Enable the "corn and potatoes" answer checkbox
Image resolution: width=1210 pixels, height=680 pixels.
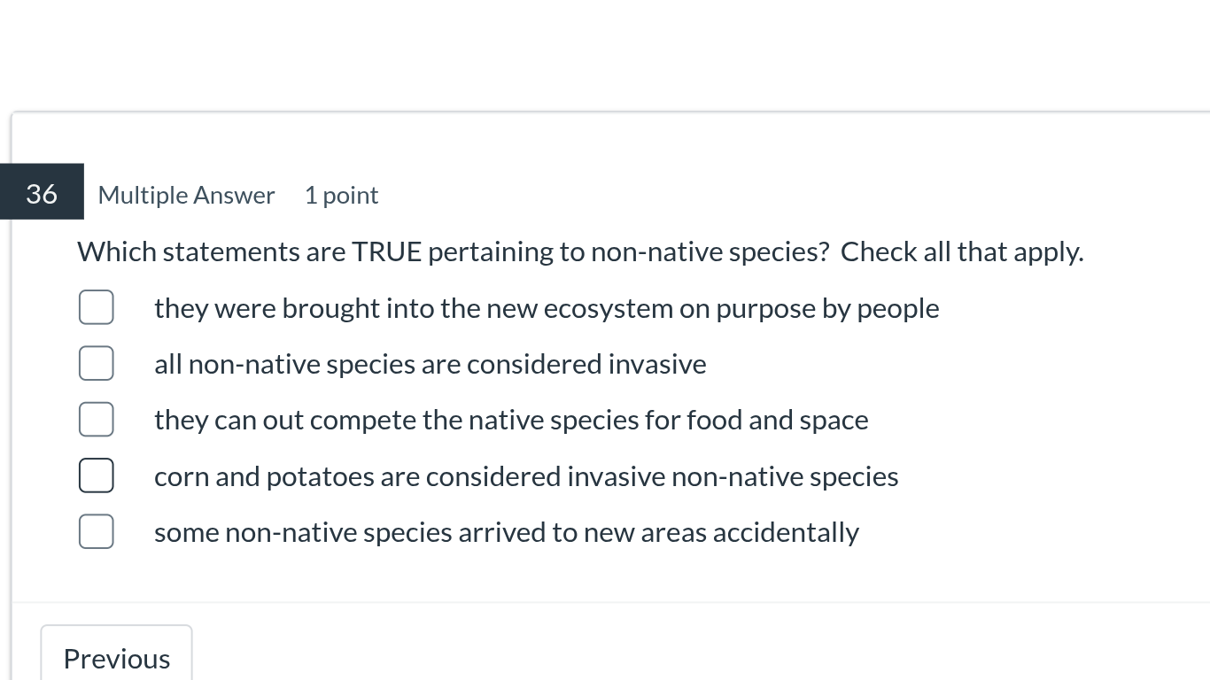tap(96, 475)
